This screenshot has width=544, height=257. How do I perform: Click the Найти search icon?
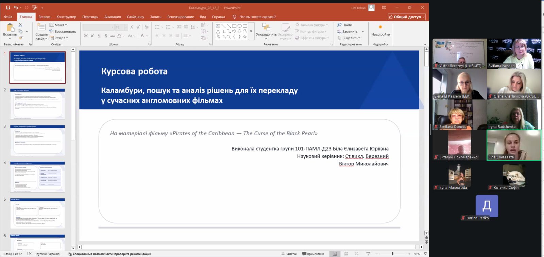pyautogui.click(x=339, y=25)
